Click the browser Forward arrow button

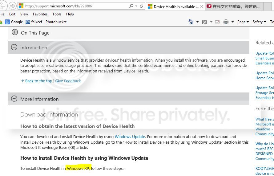coord(12,6)
